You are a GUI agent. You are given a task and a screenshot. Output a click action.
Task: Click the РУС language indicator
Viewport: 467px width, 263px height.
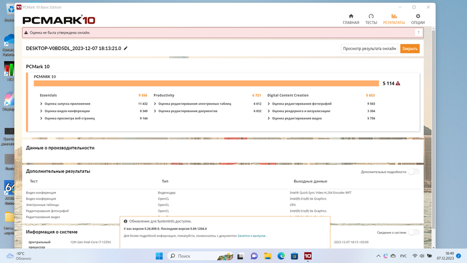(x=403, y=256)
